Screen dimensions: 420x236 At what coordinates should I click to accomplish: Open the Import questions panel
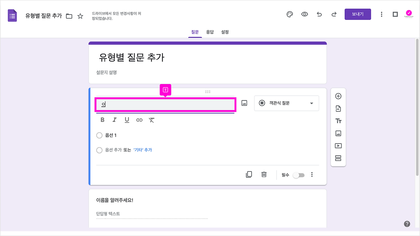point(338,108)
